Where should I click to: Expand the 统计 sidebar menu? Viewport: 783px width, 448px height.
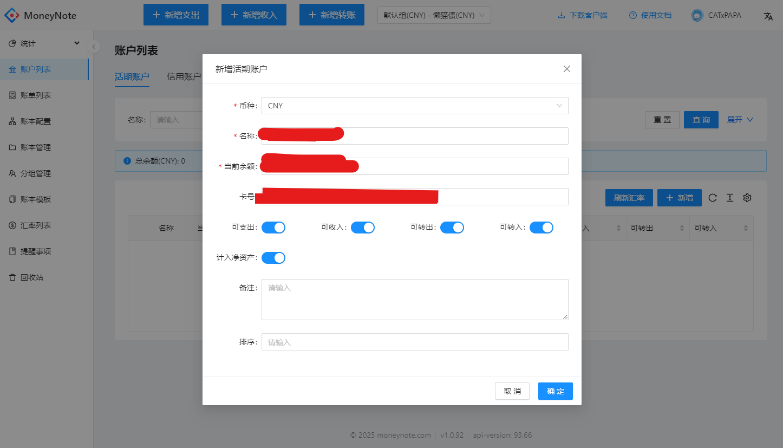tap(44, 43)
